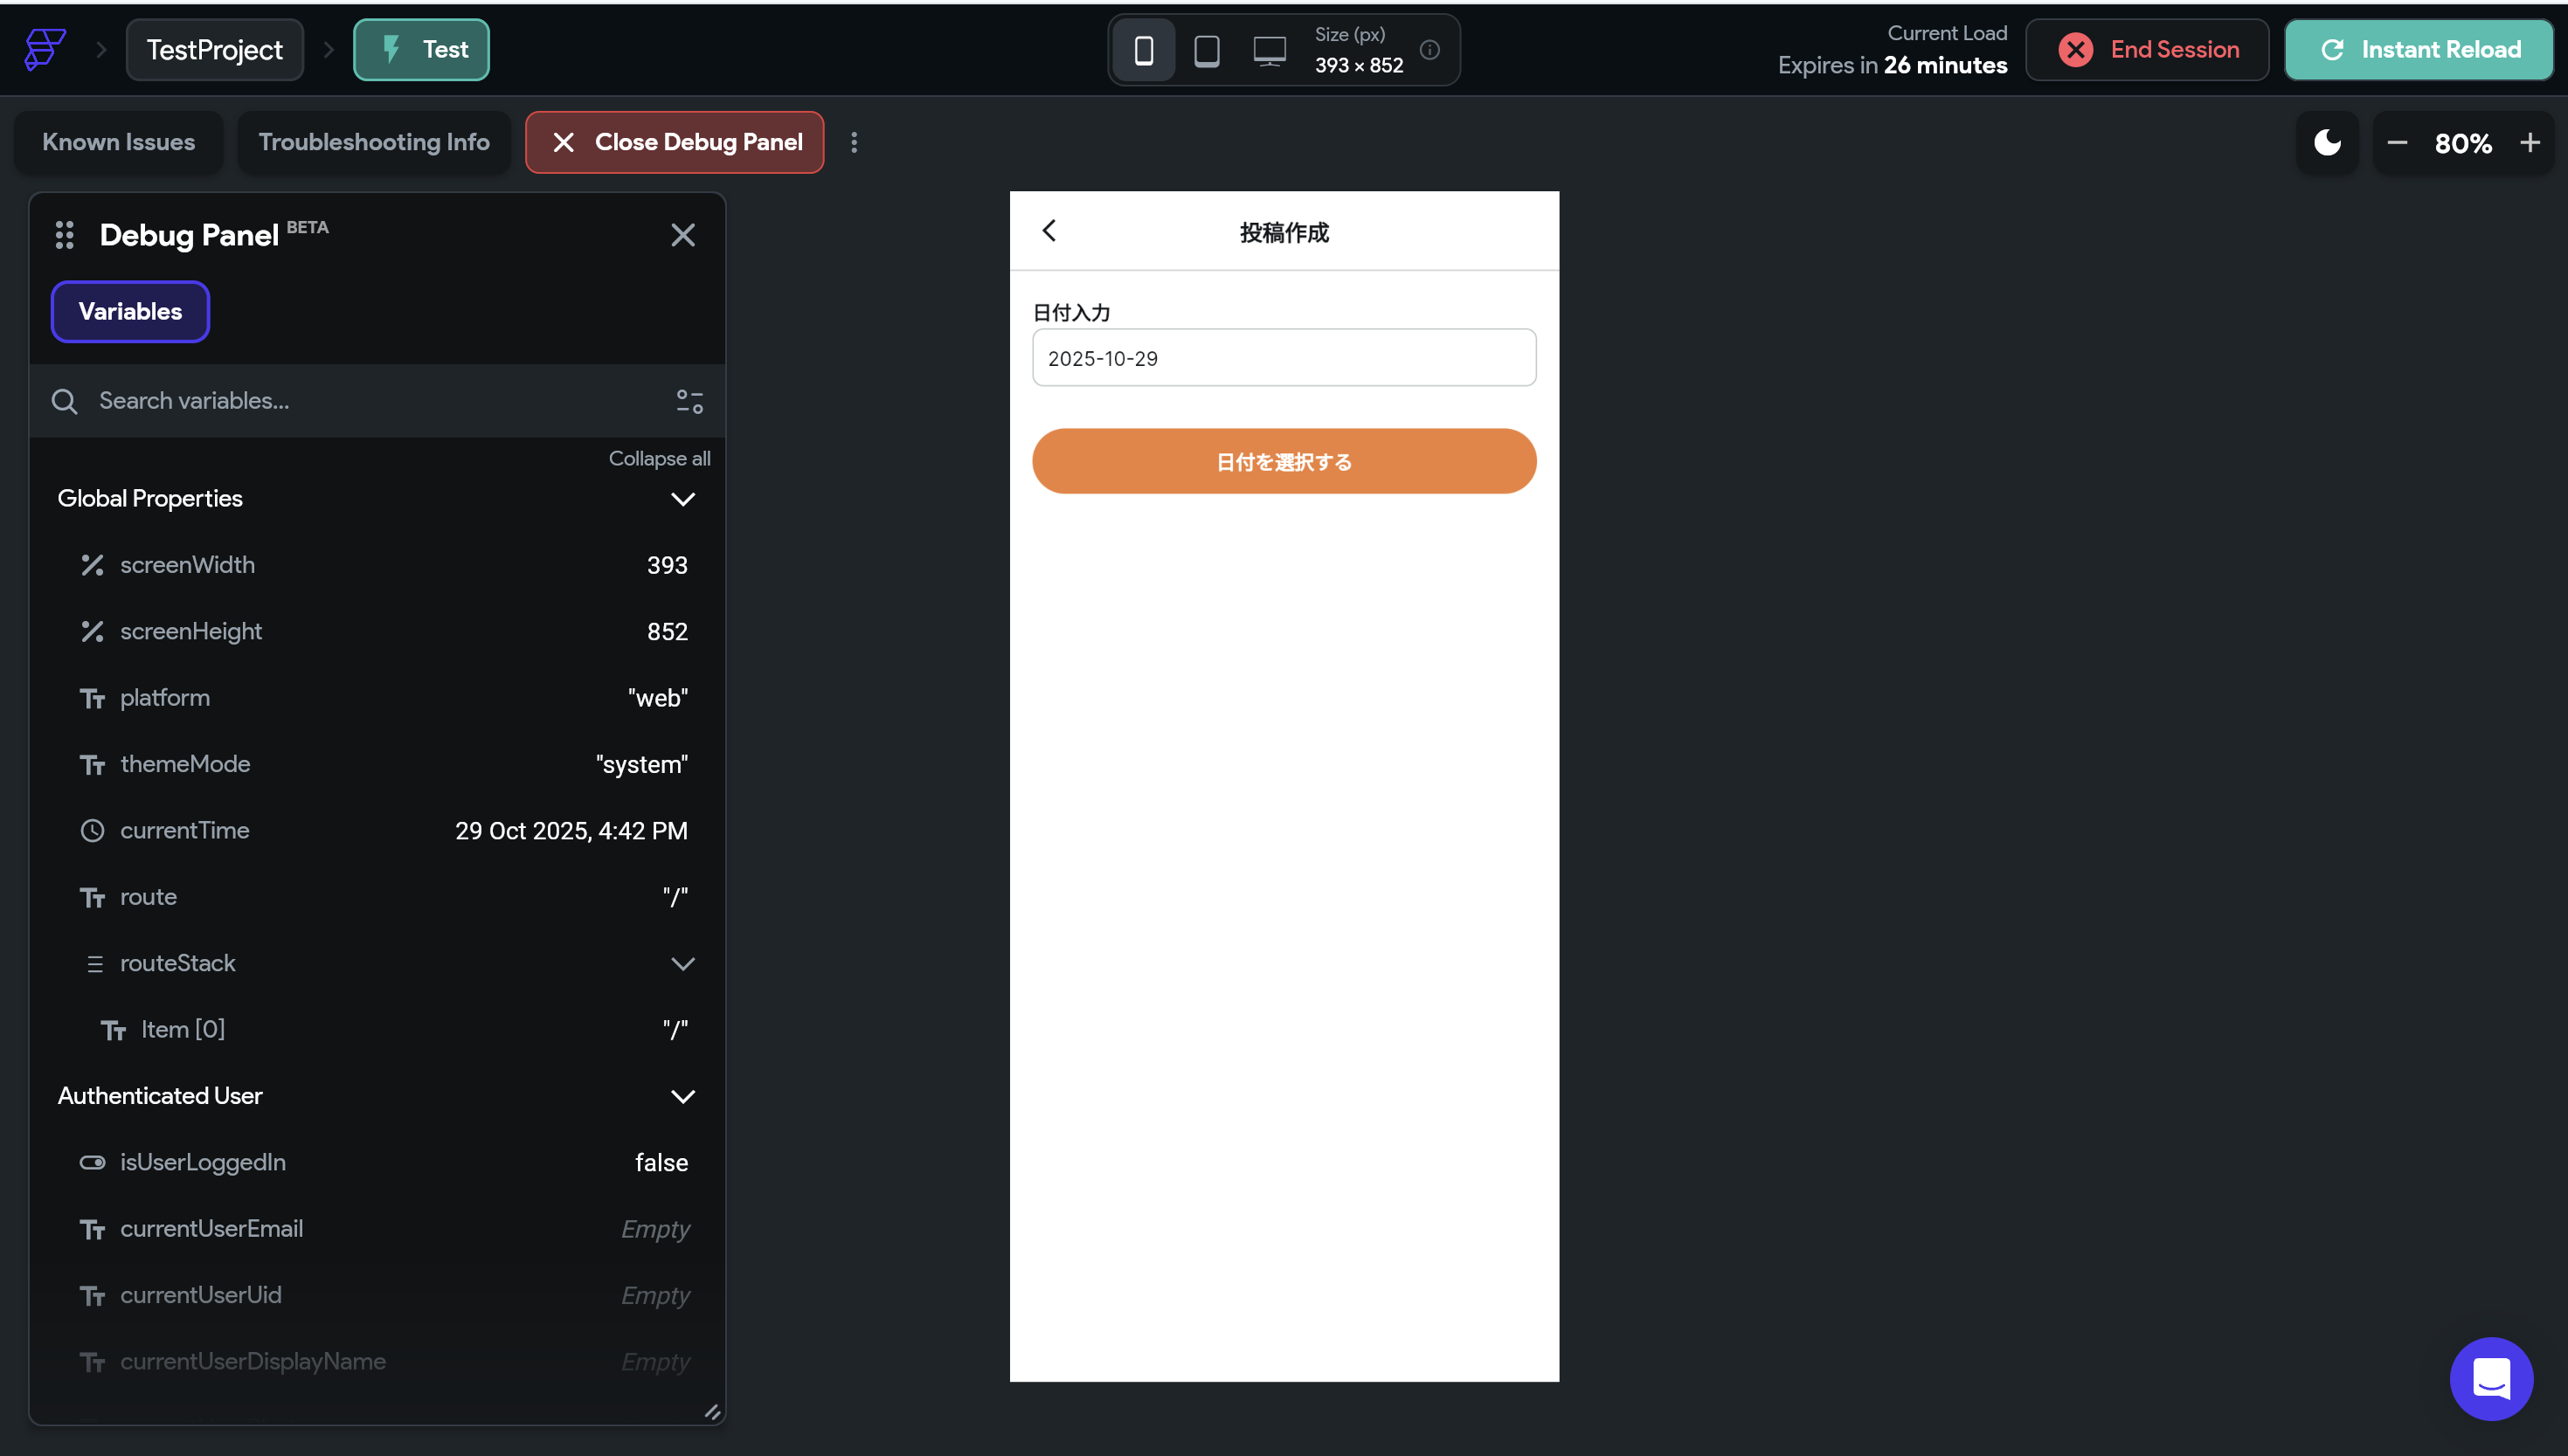Close the Debug Panel with red button

click(x=675, y=142)
